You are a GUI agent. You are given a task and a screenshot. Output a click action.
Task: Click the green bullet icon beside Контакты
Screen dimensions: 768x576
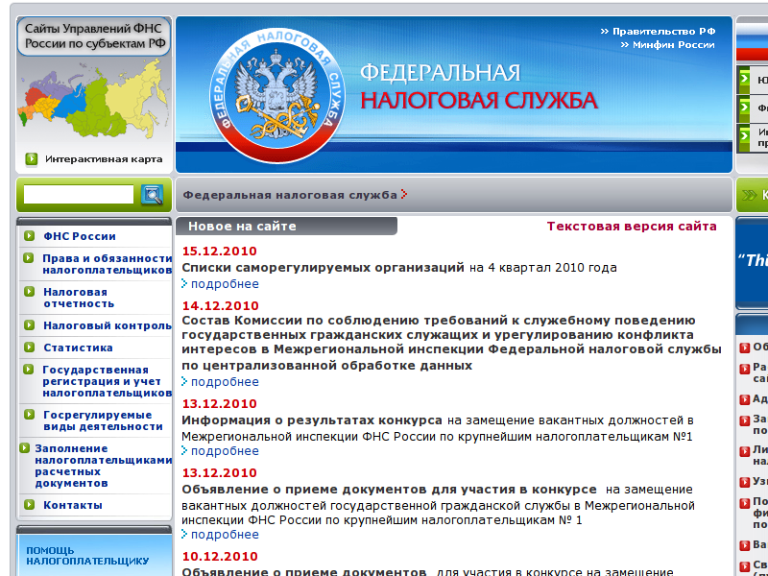tap(30, 505)
